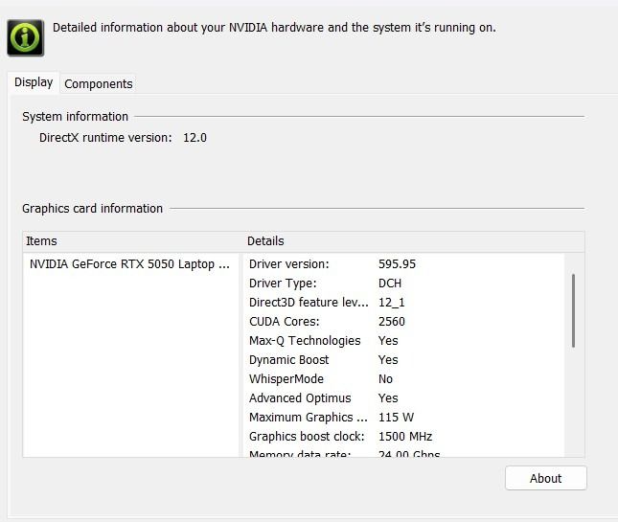Click the Graphics card information heading
This screenshot has width=618, height=522.
point(92,209)
